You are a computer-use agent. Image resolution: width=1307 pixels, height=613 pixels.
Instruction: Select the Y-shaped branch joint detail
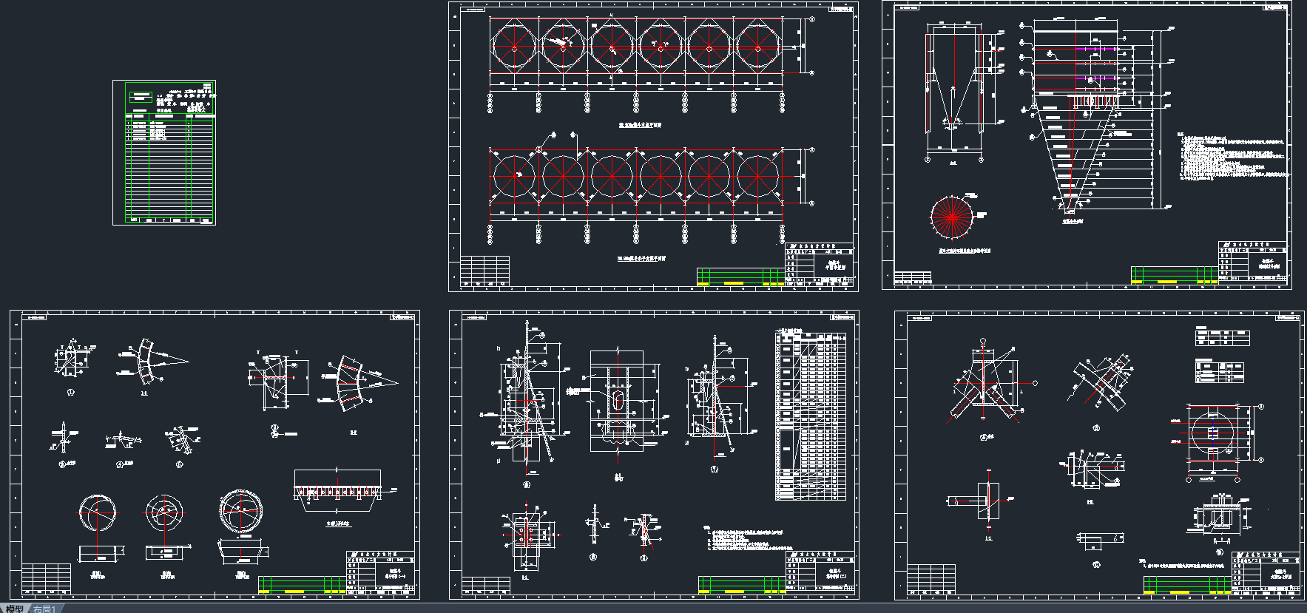[984, 385]
